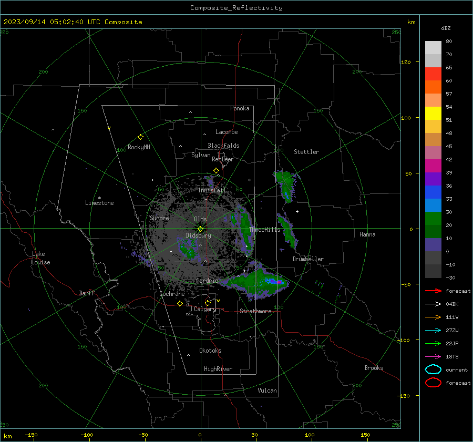Click the red swatch in dBZ scale
Screen dimensions: 473x442
tap(433, 74)
